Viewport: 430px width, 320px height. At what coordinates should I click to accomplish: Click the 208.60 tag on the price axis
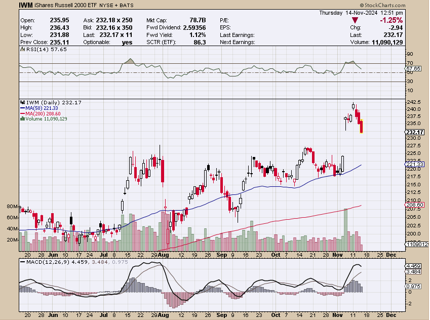coord(415,205)
